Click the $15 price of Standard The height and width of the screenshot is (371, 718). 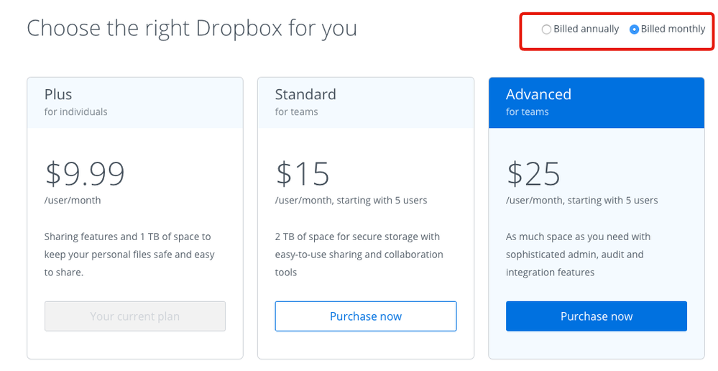(303, 173)
